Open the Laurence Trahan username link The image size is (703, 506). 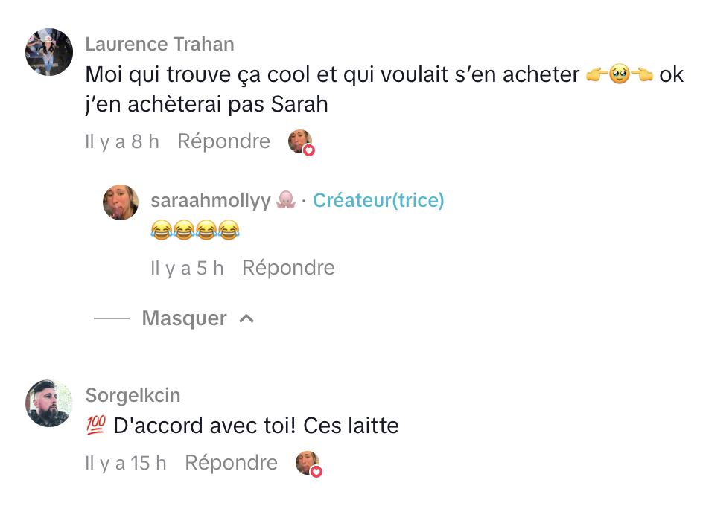click(160, 44)
